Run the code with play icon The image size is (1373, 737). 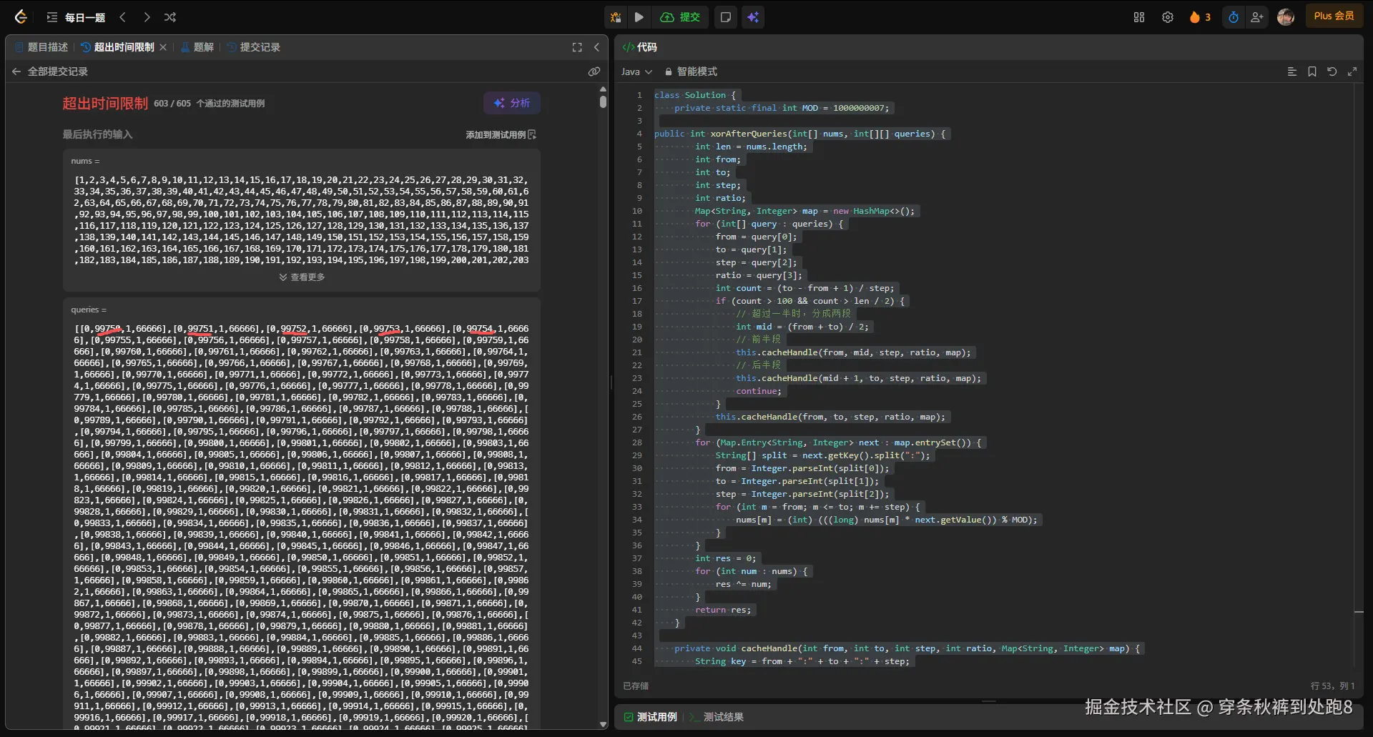click(x=639, y=17)
